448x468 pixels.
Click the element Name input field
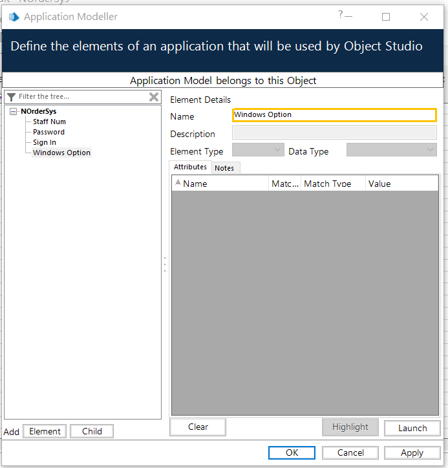click(x=334, y=115)
